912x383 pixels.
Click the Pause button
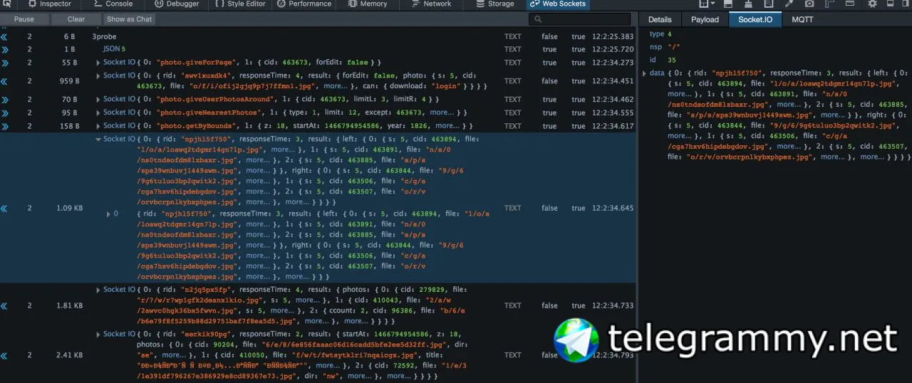[x=24, y=19]
